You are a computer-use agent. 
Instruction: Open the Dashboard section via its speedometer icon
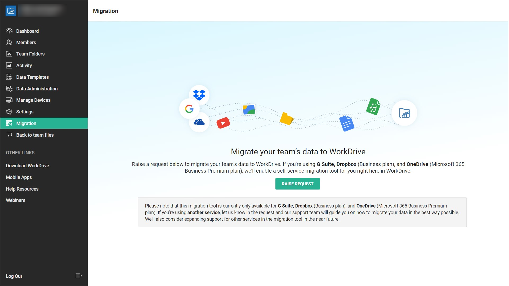point(9,31)
